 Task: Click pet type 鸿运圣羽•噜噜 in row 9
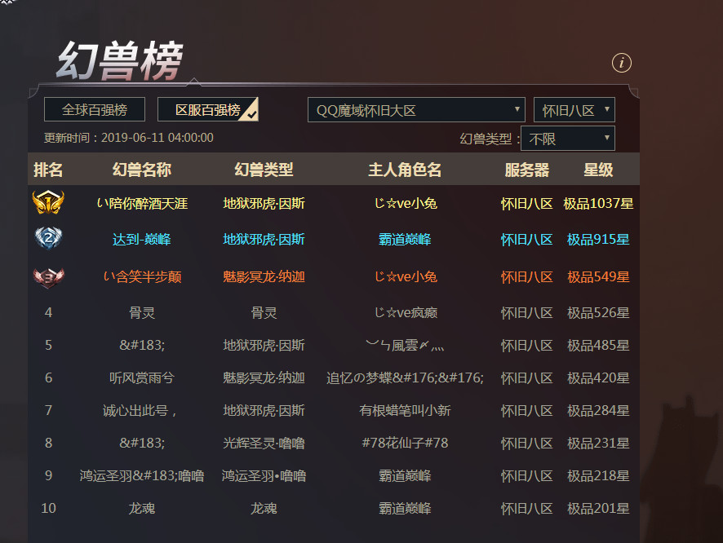pyautogui.click(x=264, y=476)
